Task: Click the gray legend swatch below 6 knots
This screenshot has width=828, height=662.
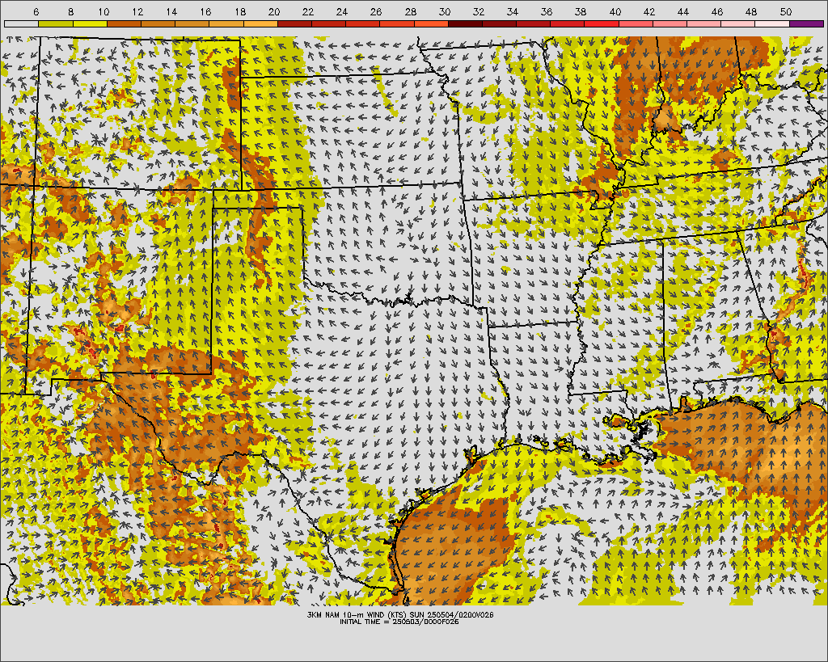Action: click(x=21, y=23)
